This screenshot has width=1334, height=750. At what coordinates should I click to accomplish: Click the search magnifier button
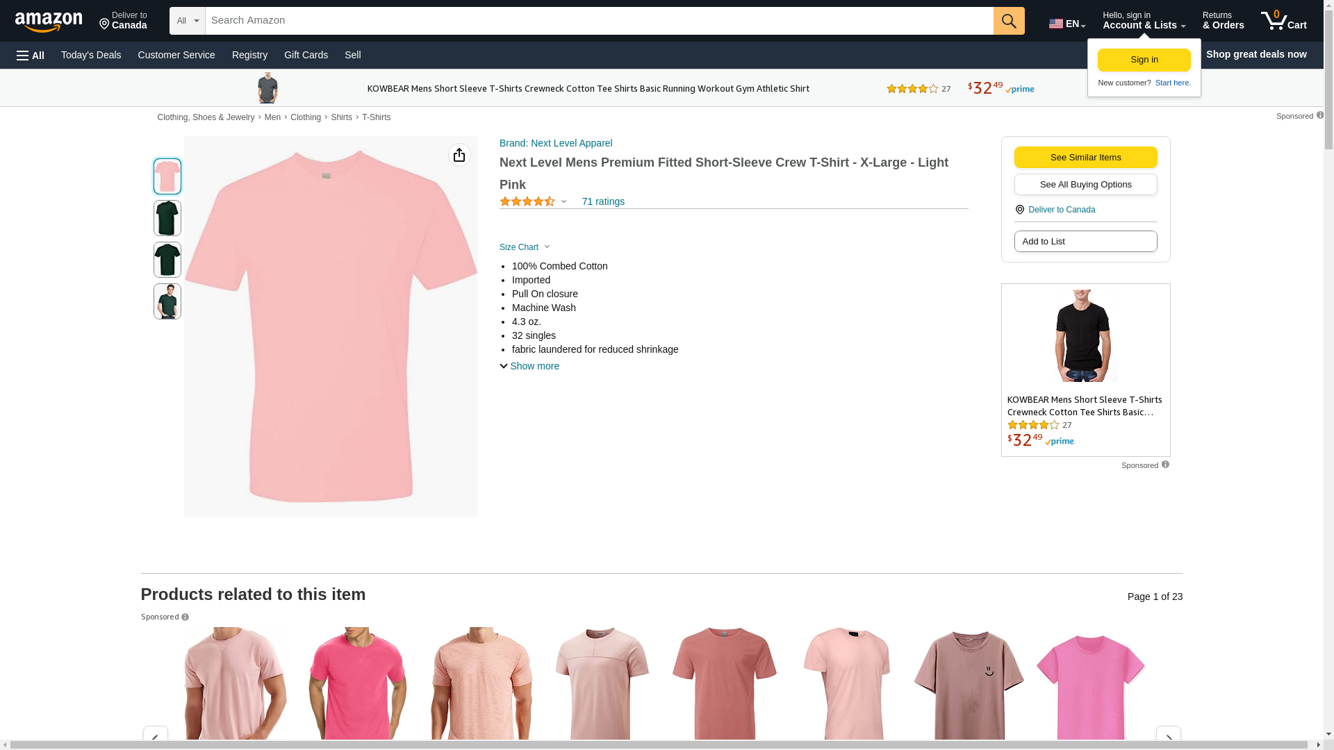click(x=1009, y=21)
